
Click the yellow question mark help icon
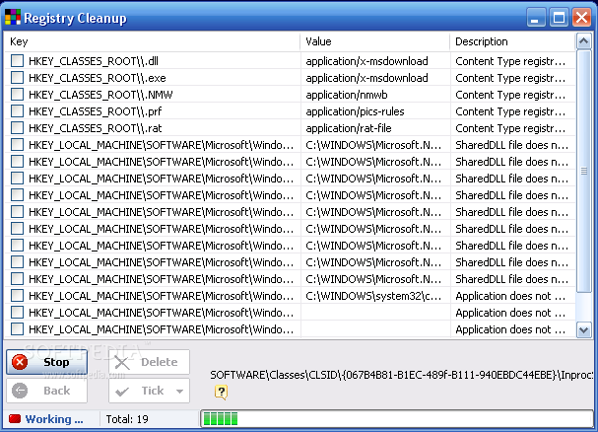coord(222,392)
